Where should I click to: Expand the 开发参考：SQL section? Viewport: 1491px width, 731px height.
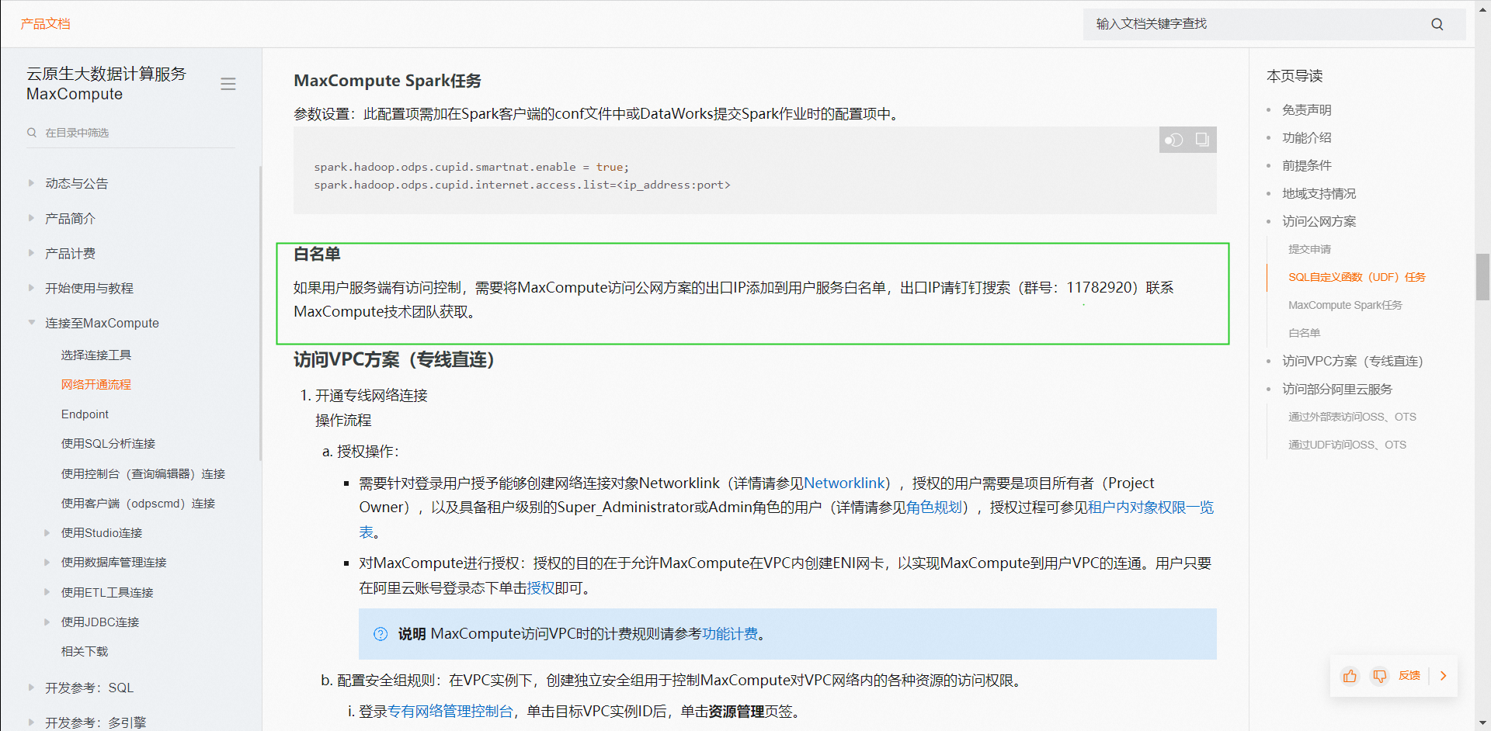31,688
